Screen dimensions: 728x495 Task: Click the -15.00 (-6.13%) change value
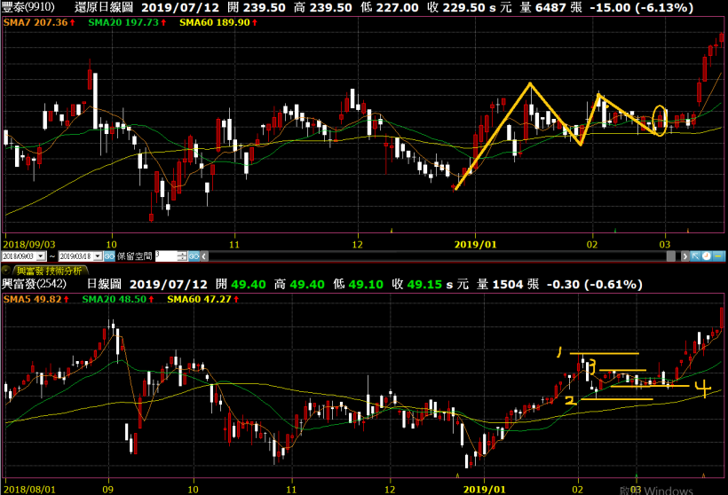641,7
